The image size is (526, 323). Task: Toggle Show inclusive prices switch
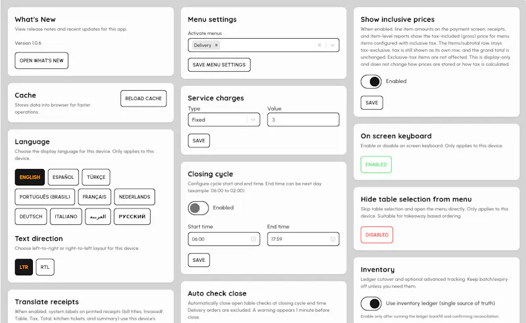(x=371, y=82)
